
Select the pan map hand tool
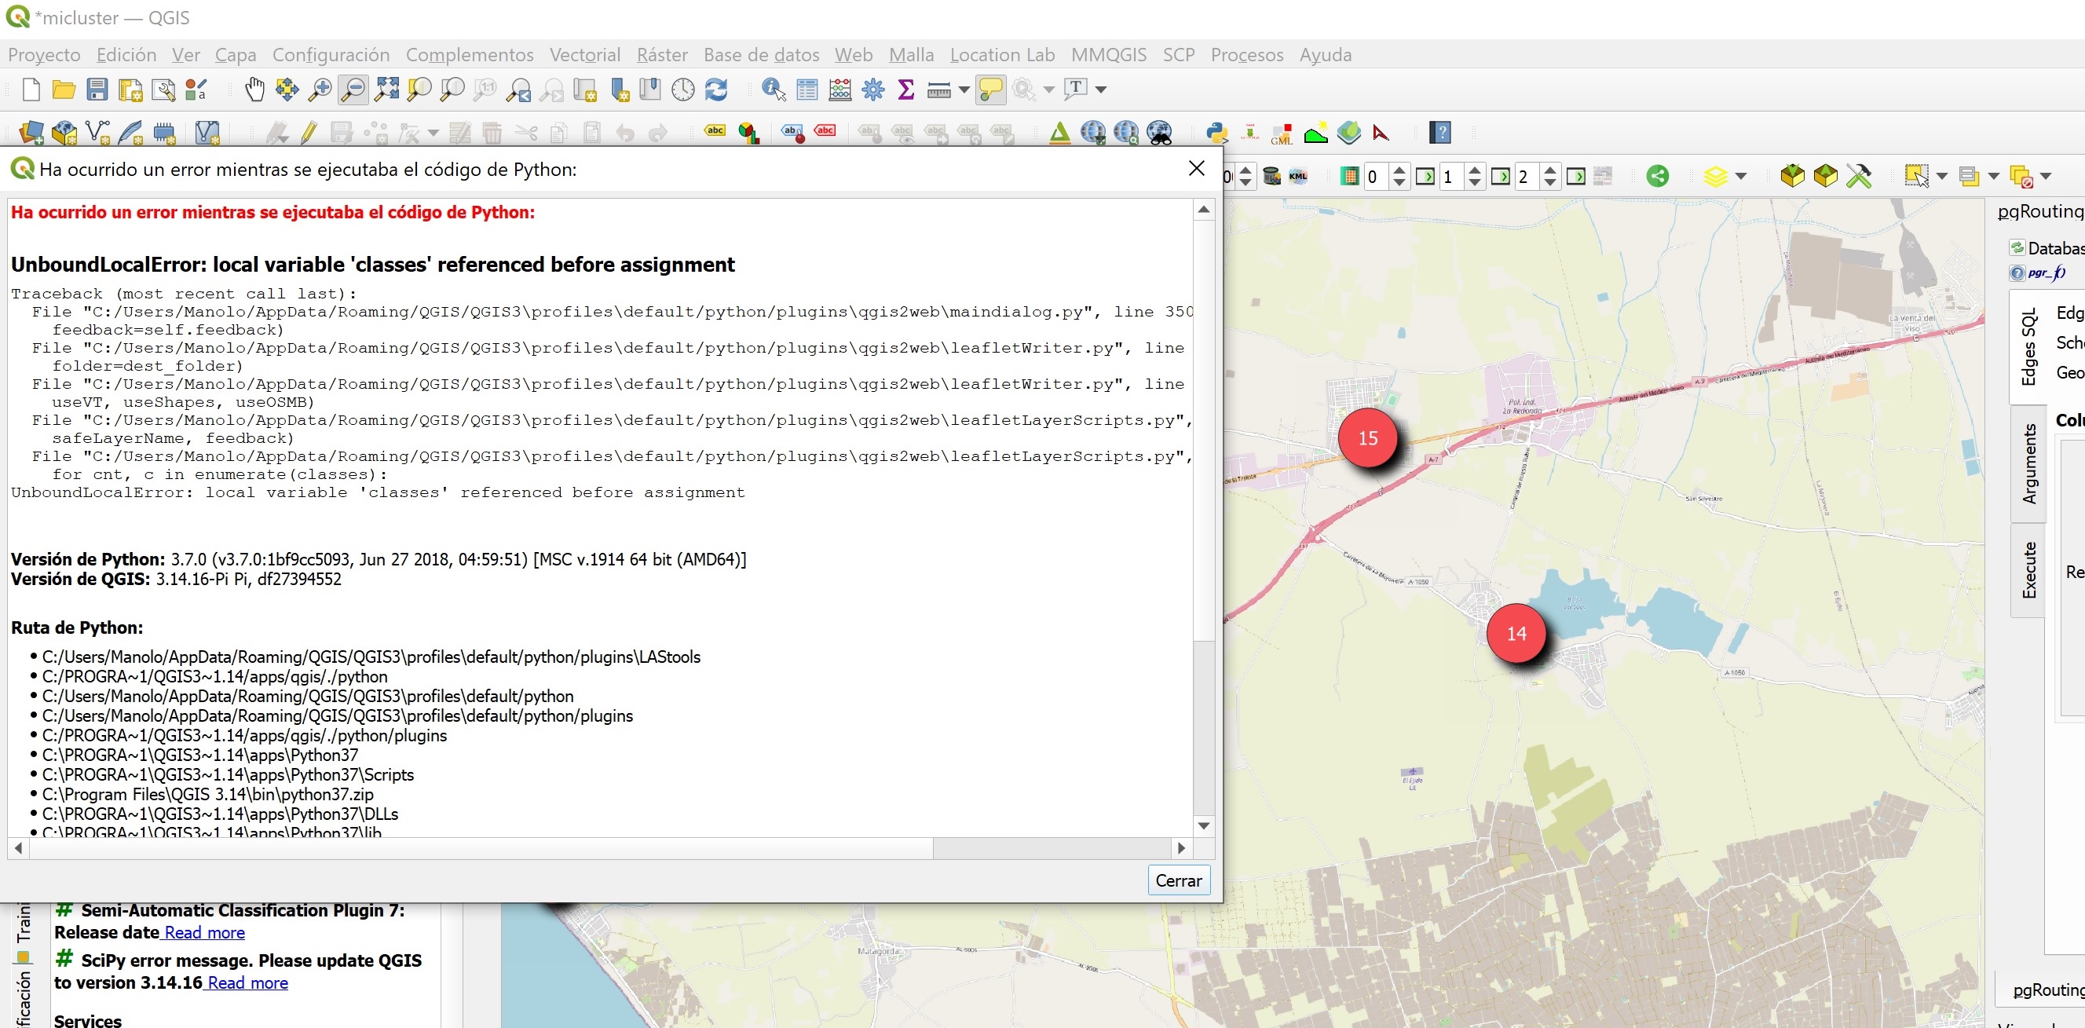(x=254, y=89)
